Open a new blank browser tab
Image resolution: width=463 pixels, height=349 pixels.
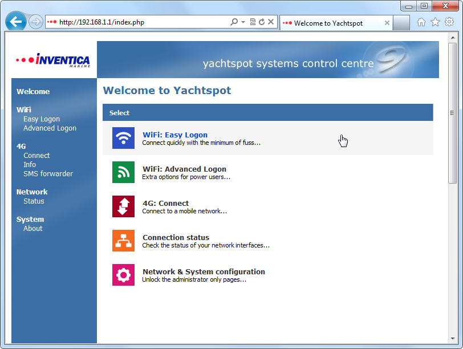point(401,23)
